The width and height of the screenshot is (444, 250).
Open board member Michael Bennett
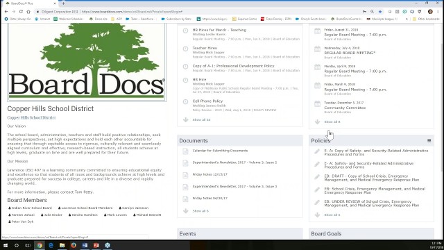[147, 215]
